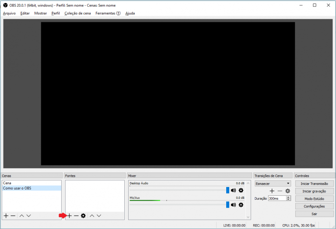Image resolution: width=336 pixels, height=229 pixels.
Task: Increase the Duração value with the up arrow
Action: coord(289,197)
